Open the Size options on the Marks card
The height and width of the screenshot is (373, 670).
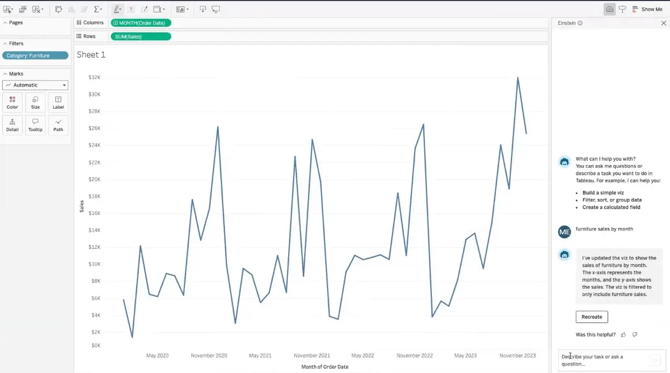click(35, 102)
